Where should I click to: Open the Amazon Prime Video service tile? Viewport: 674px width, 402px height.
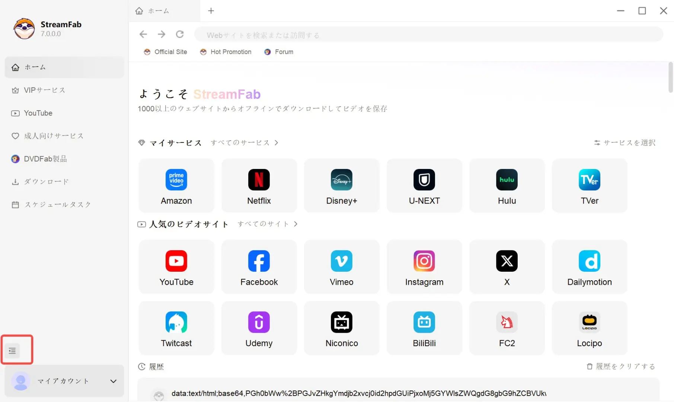click(x=176, y=186)
